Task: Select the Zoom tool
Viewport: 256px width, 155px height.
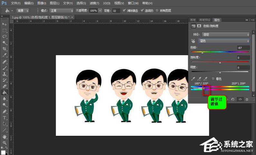Action: coord(5,143)
